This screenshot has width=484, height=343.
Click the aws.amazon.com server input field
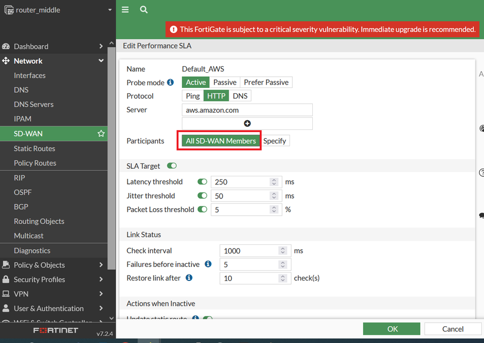coord(247,110)
